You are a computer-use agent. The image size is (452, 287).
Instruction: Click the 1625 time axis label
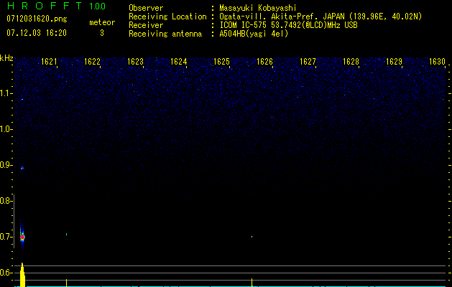pos(221,62)
